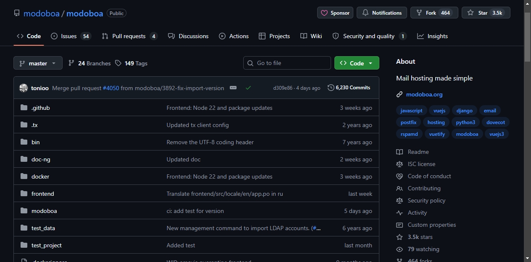Open the green Code dropdown button
531x262 pixels.
tap(357, 63)
